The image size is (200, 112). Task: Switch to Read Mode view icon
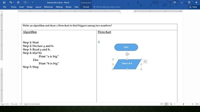point(162,104)
